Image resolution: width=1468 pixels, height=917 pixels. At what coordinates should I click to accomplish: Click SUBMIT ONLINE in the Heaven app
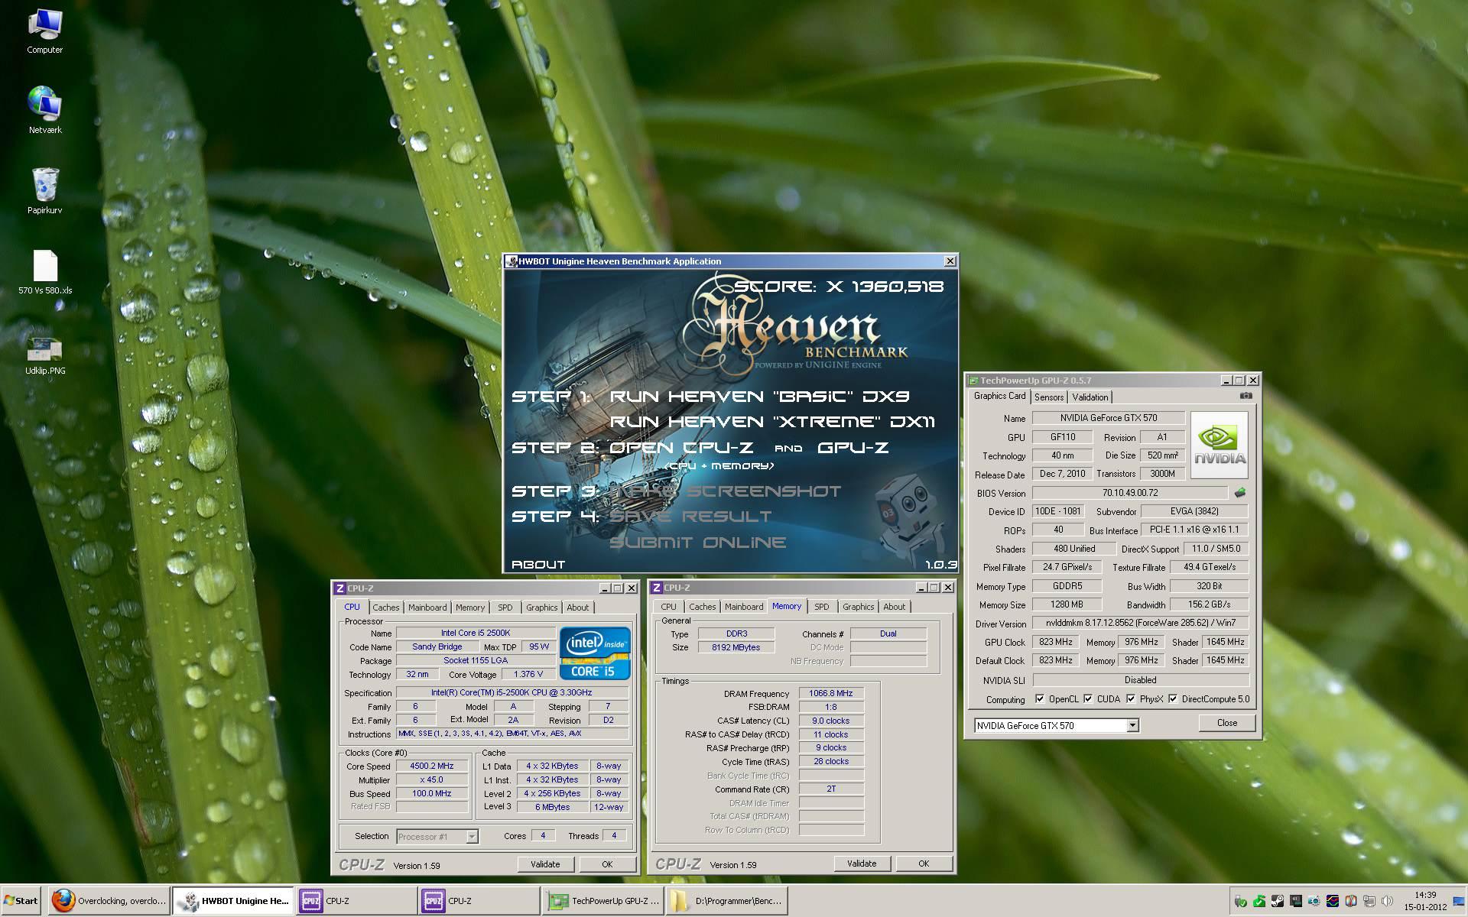(697, 542)
